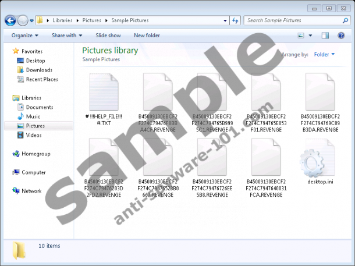Click the New folder button
Screen dimensions: 355x266
(147, 36)
